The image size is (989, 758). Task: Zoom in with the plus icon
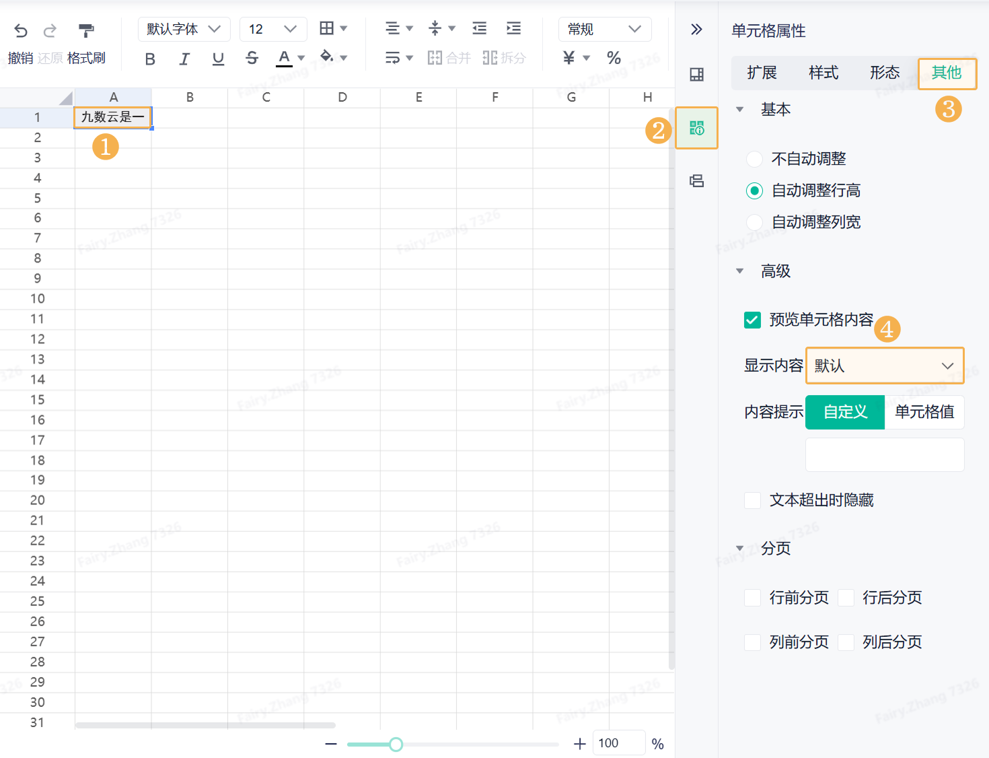coord(579,744)
